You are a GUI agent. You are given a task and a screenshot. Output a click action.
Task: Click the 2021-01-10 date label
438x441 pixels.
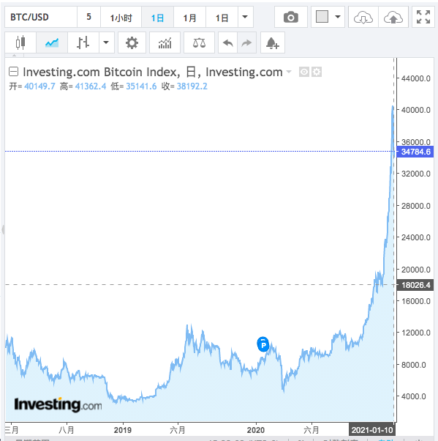(x=371, y=430)
